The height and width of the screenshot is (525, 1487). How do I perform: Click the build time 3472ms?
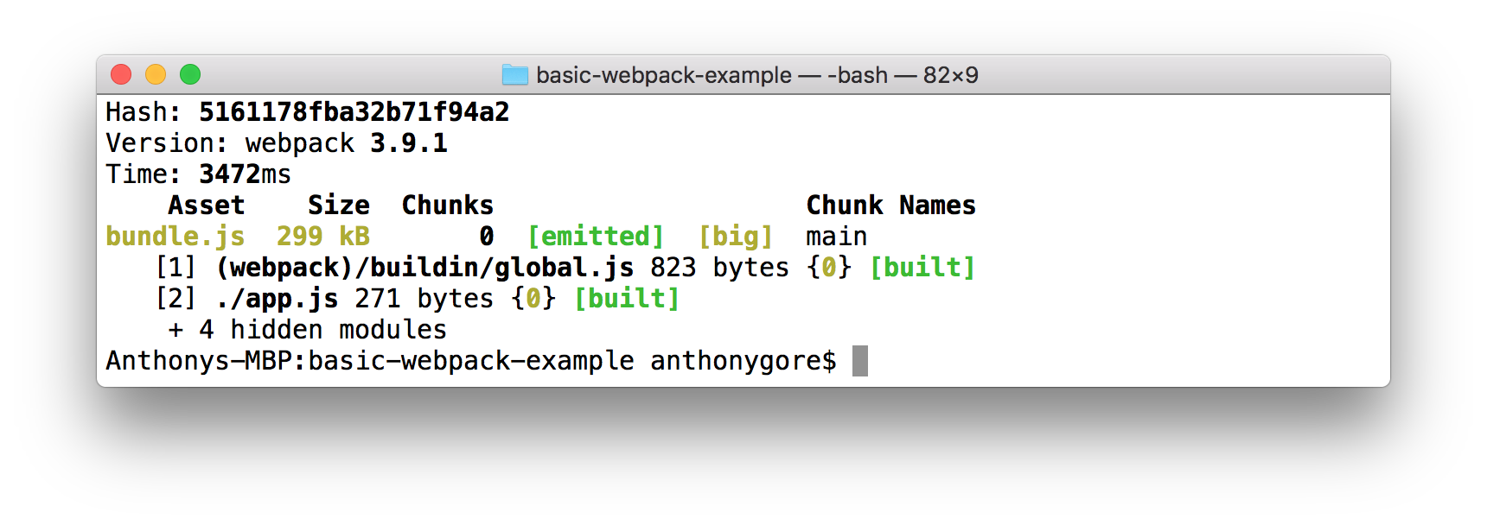[245, 174]
